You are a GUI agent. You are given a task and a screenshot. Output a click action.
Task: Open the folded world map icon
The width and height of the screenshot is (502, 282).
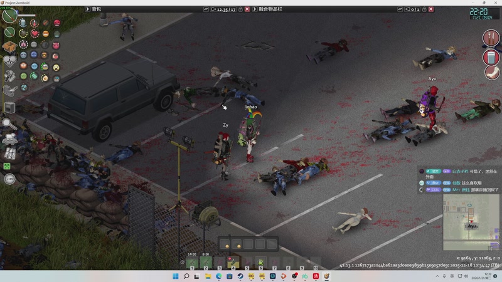tap(9, 154)
